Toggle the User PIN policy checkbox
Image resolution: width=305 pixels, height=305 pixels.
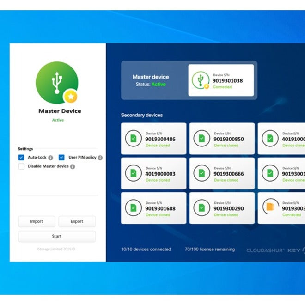pyautogui.click(x=62, y=158)
